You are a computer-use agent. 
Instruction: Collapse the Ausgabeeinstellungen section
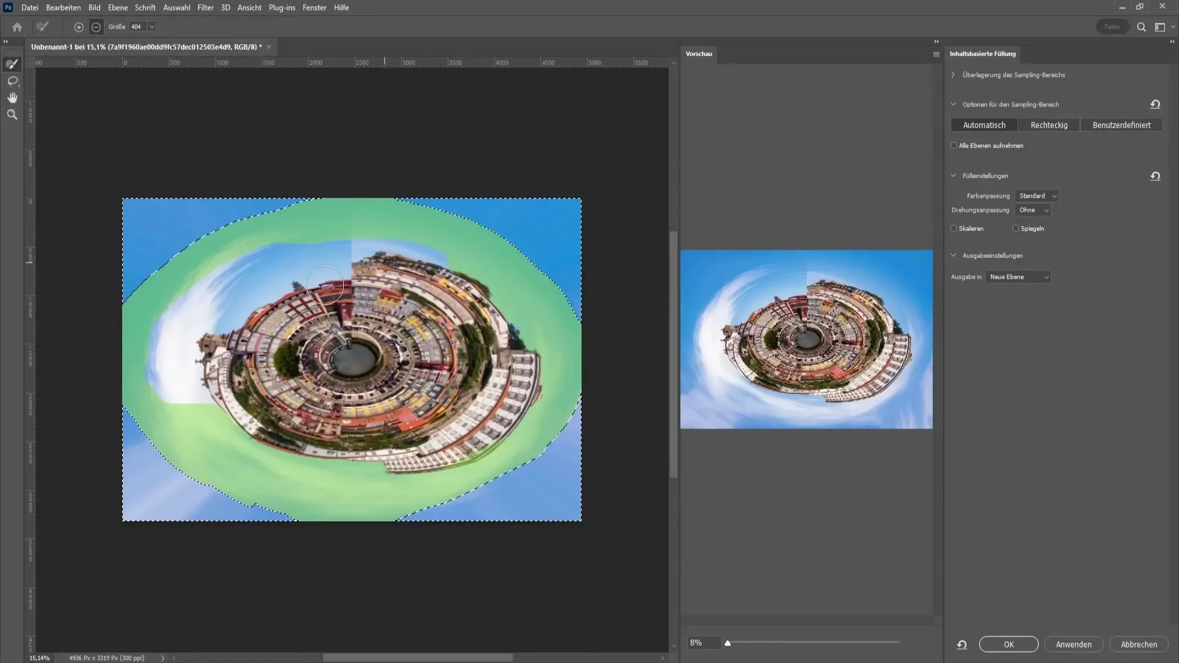[x=953, y=255]
